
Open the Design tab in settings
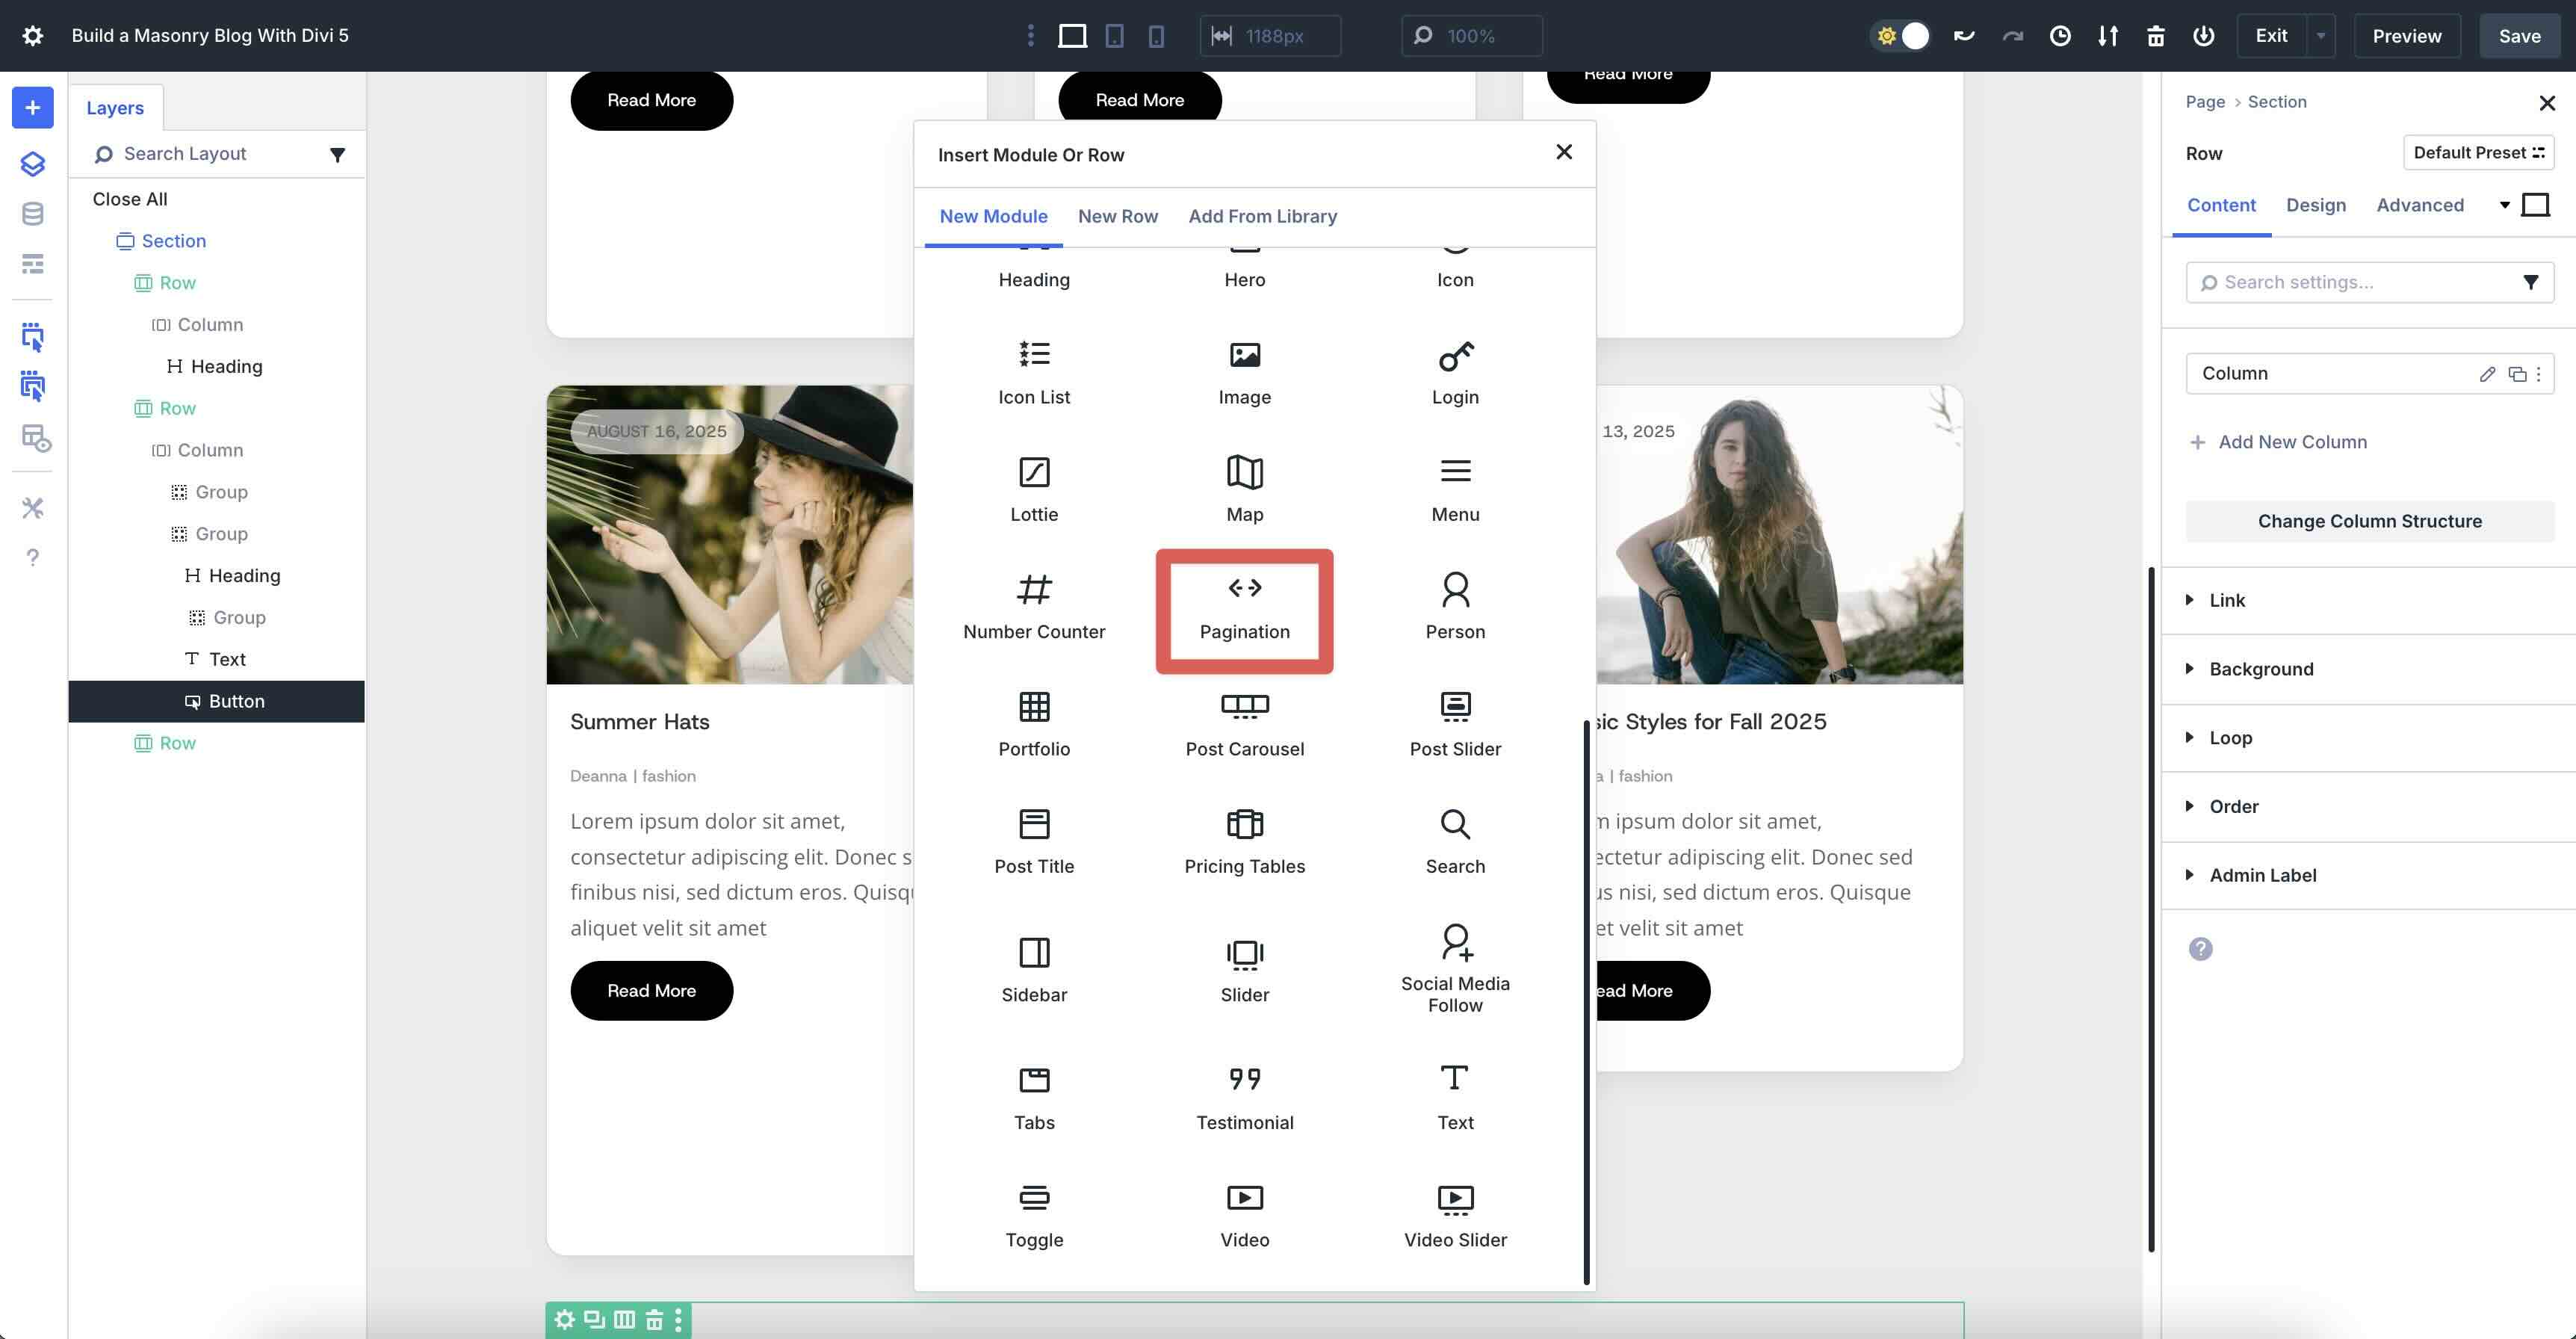pos(2316,205)
